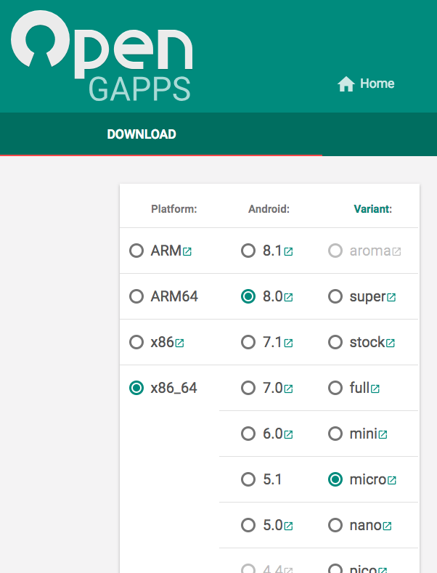This screenshot has height=573, width=437.
Task: Click the 5.1 version label
Action: pos(272,479)
